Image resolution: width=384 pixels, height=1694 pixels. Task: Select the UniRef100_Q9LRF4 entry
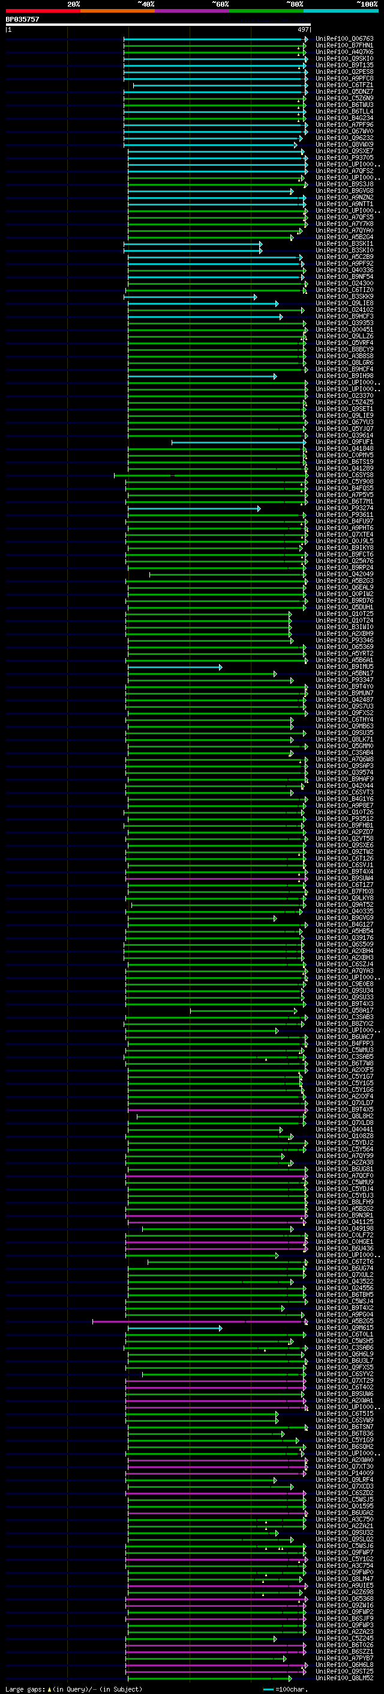[344, 1479]
